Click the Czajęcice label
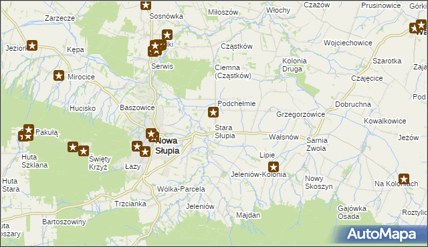Screen dimensions: 428x247 click(367, 78)
